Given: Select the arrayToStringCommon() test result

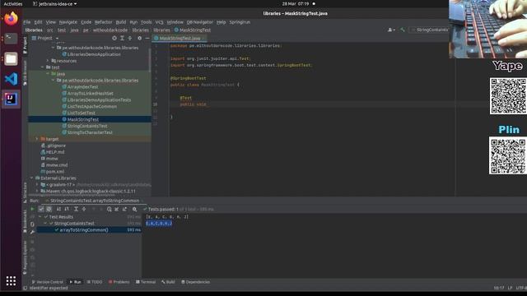Looking at the screenshot, I should (84, 230).
